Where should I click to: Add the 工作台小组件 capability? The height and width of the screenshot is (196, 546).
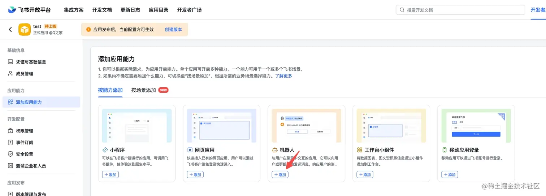point(365,175)
